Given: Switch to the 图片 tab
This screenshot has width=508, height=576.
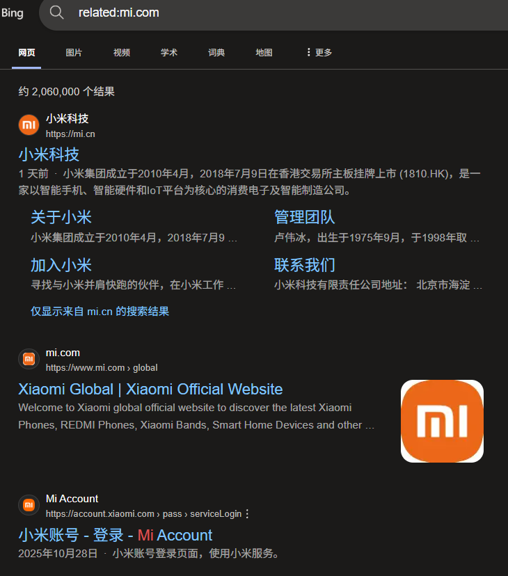Looking at the screenshot, I should (x=74, y=53).
